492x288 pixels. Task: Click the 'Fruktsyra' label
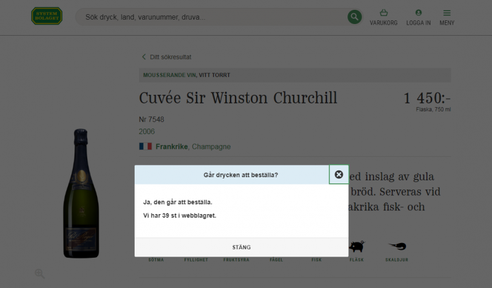[236, 260]
